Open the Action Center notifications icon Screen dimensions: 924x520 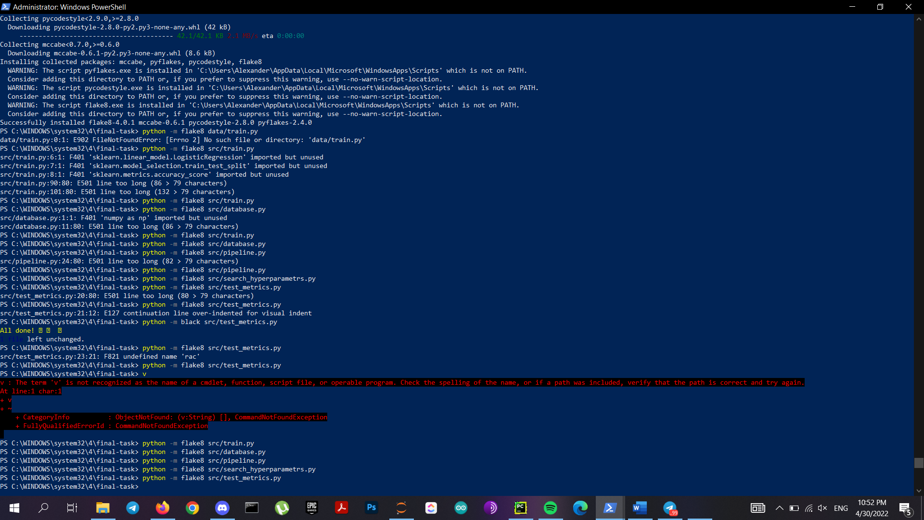tap(905, 508)
